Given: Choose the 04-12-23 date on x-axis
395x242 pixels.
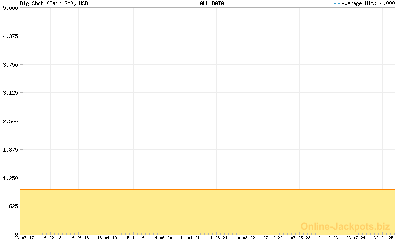Looking at the screenshot, I should coord(328,238).
